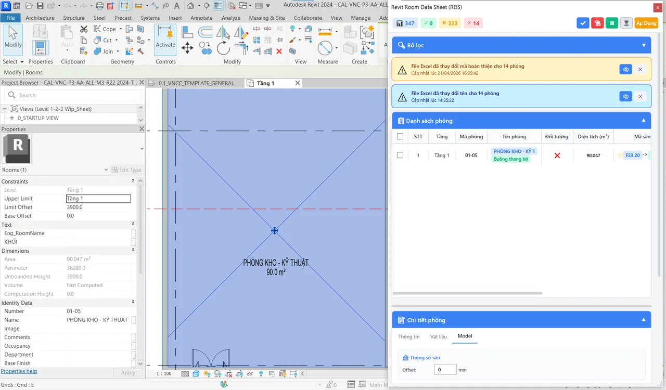Click eye icon on the yellow Excel alert
Viewport: 666px width, 390px height.
click(x=625, y=69)
